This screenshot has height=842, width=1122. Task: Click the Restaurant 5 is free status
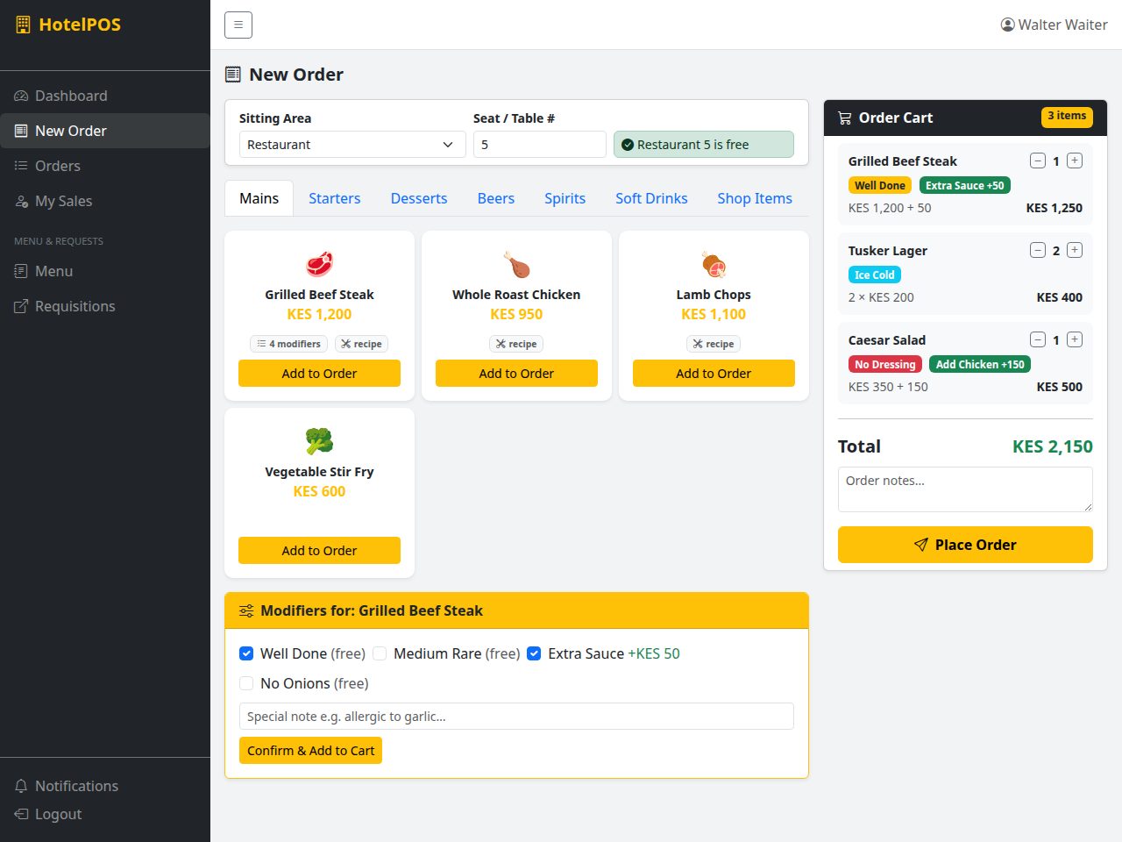704,145
